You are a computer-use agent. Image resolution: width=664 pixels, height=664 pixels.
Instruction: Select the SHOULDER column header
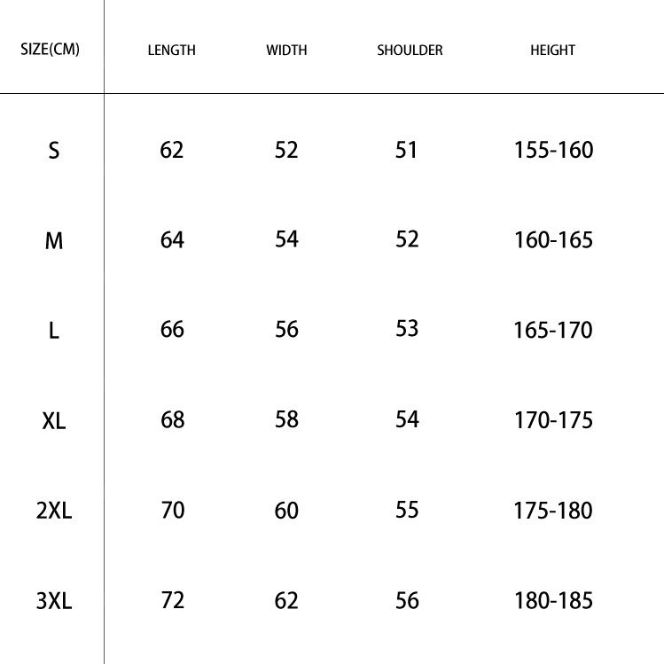tap(410, 51)
